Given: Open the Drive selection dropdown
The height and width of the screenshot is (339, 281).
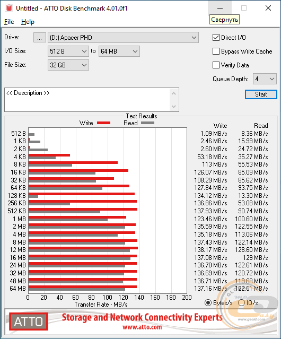Looking at the screenshot, I should pos(123,38).
